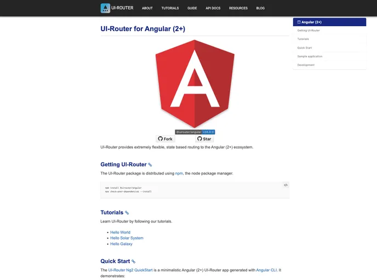Click the GitHub icon on Star button
This screenshot has height=280, width=377.
tap(199, 139)
